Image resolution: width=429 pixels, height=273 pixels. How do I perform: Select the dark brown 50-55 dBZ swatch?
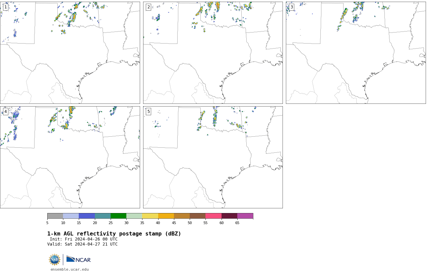(197, 216)
